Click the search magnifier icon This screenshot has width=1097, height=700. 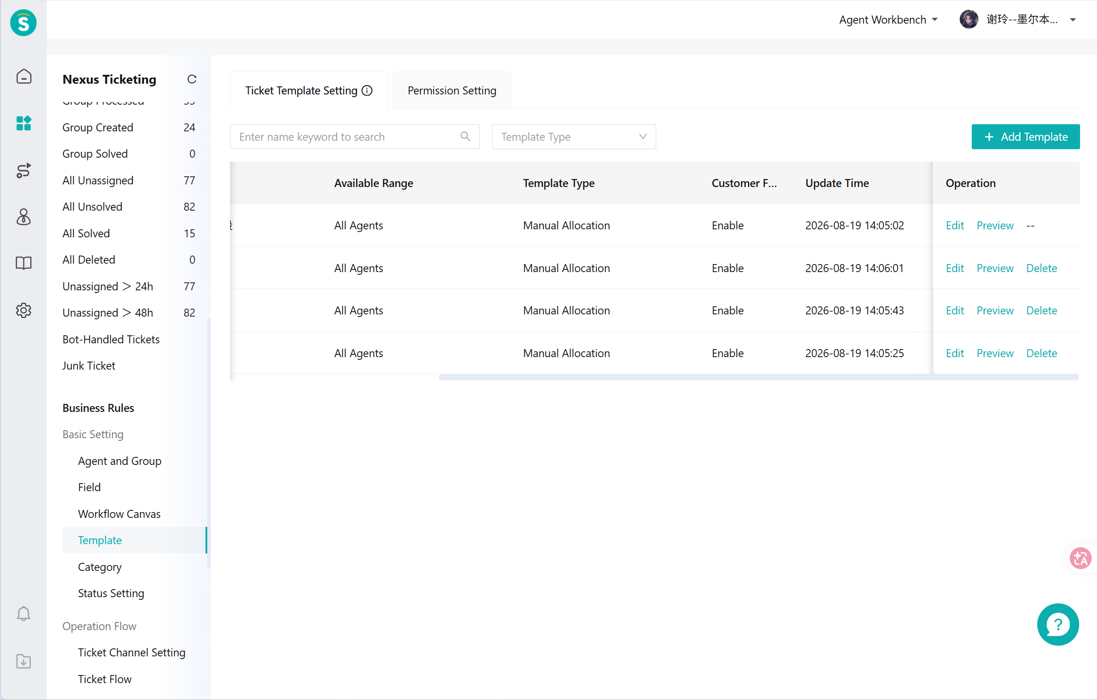(465, 137)
